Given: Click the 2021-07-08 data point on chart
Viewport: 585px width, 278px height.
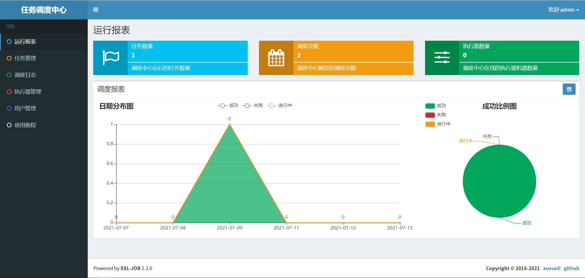Looking at the screenshot, I should click(173, 223).
